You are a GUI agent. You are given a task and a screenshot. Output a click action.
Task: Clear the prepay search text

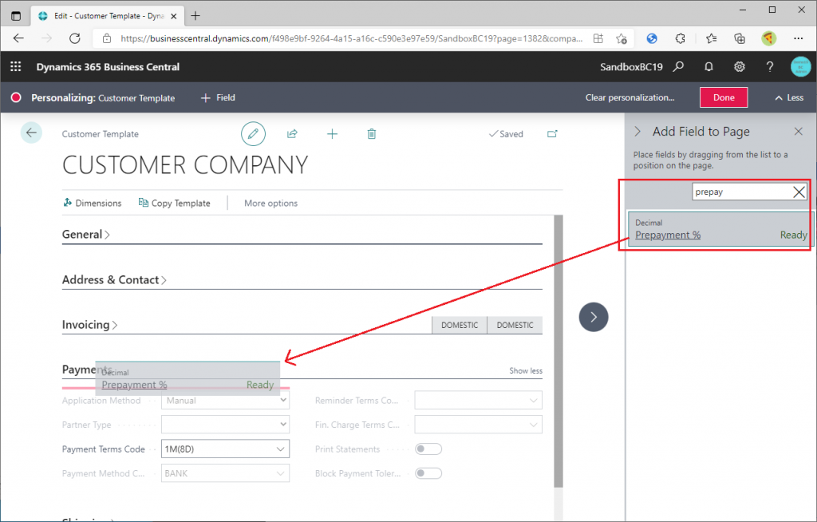coord(799,192)
